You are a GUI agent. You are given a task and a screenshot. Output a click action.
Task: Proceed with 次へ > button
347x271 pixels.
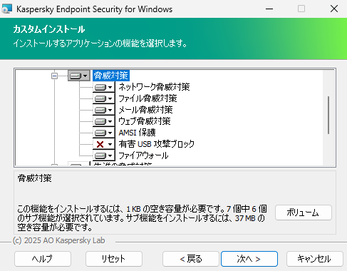pyautogui.click(x=249, y=259)
